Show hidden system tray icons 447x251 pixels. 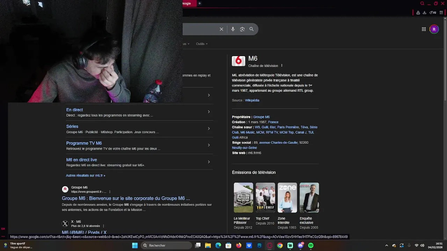click(x=387, y=245)
